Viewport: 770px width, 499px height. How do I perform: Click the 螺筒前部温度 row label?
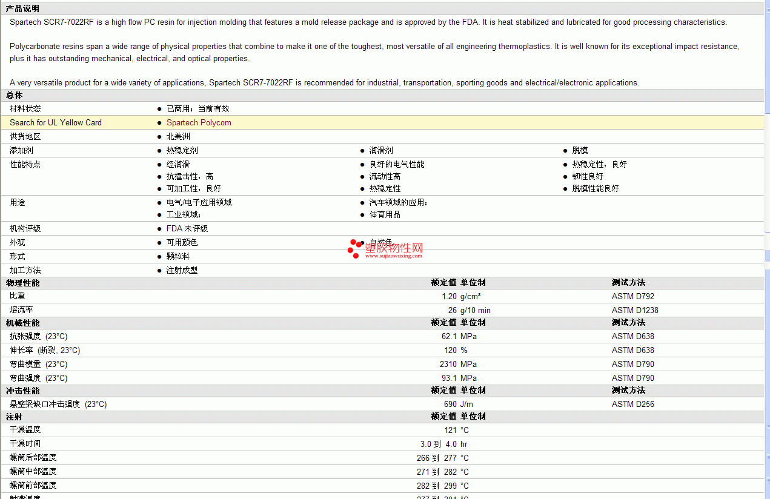33,486
